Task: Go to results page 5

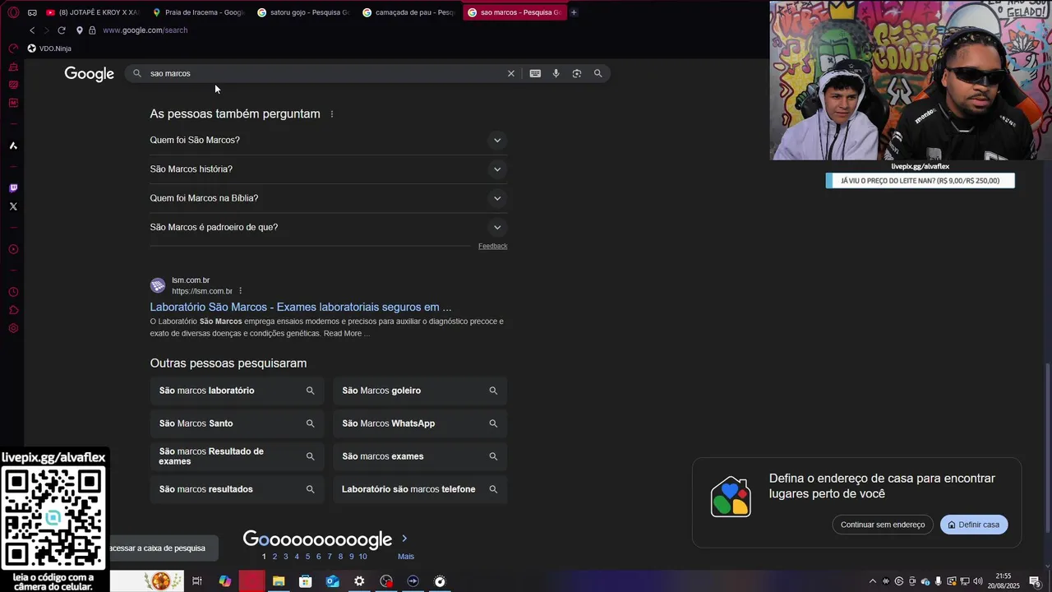Action: point(307,557)
